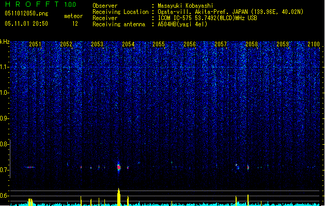
Task: Click the 2058 time axis label
Action: (x=252, y=44)
